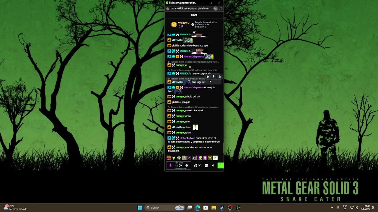Open volume control in system tray

point(356,208)
